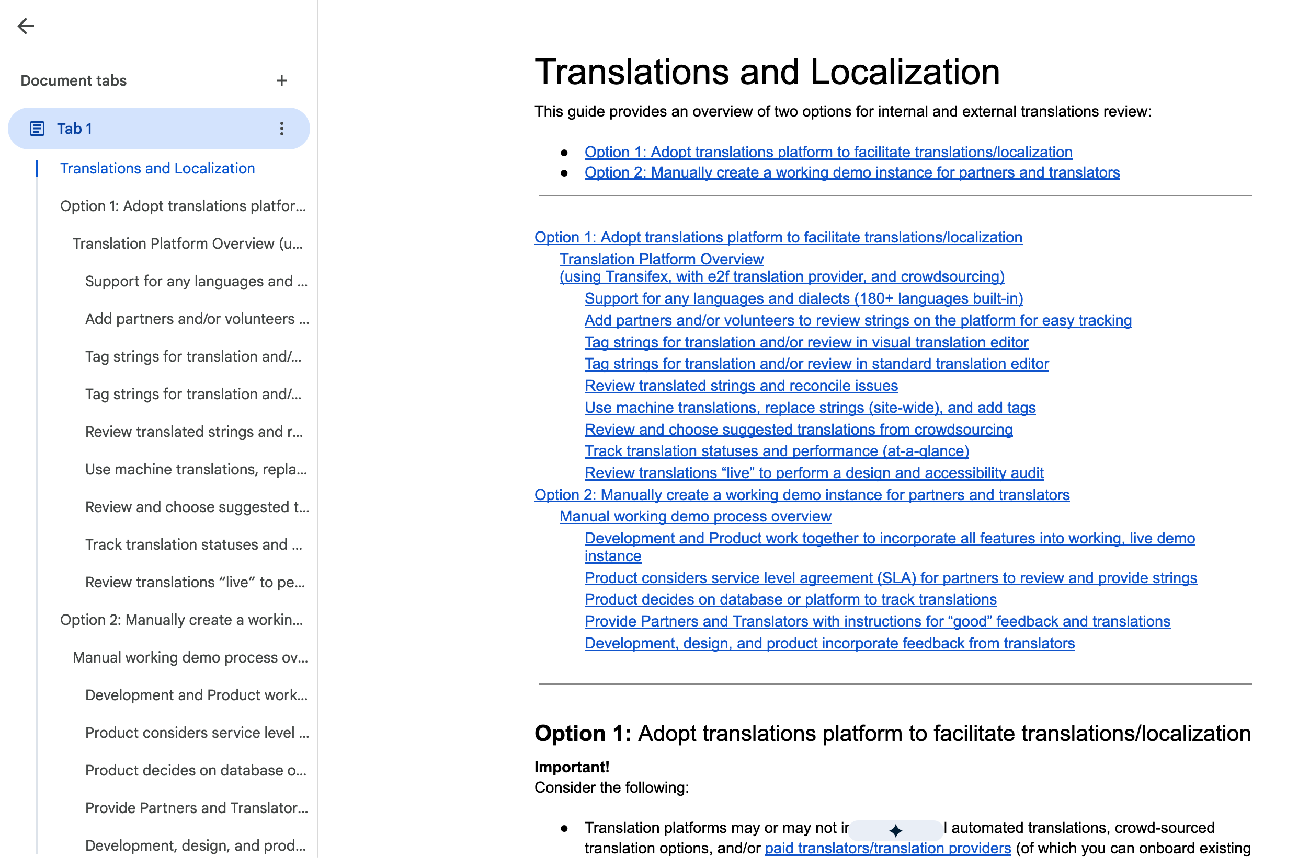
Task: Select Development and Product work outline entry
Action: (x=197, y=695)
